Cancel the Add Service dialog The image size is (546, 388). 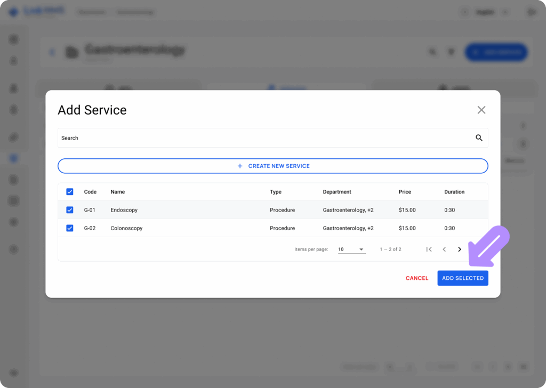[x=416, y=278]
